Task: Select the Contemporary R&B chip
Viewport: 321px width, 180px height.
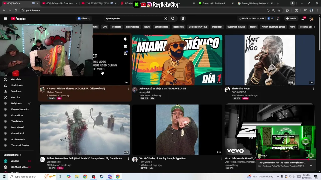Action: [x=198, y=27]
